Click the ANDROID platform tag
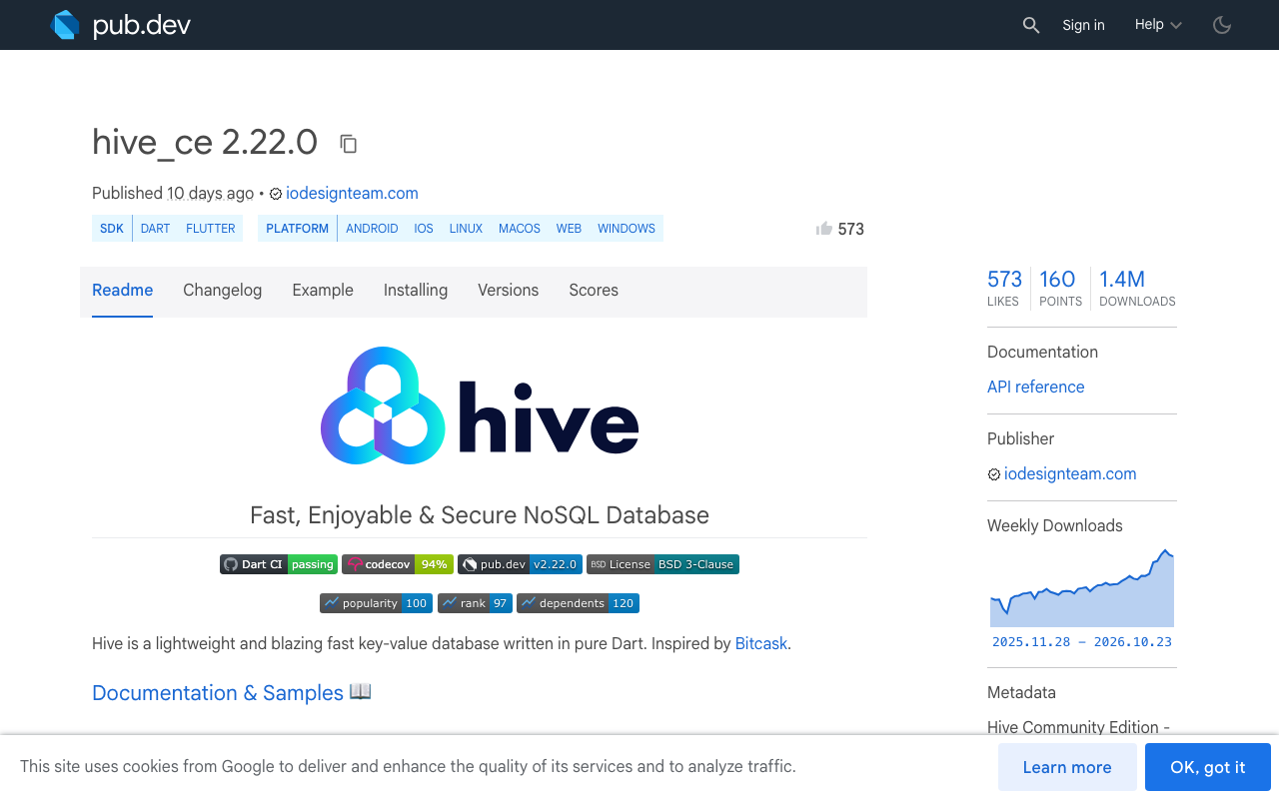 [x=372, y=229]
